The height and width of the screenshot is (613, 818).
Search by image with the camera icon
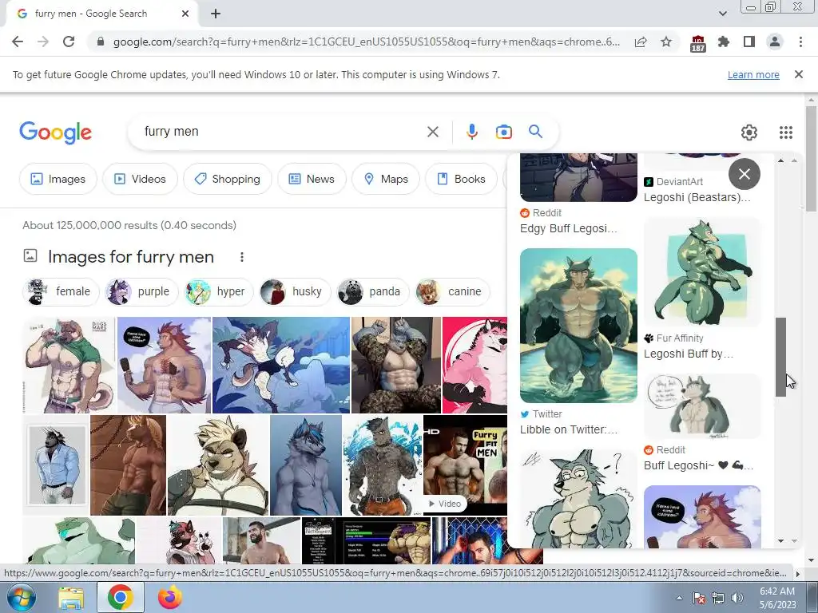tap(504, 132)
